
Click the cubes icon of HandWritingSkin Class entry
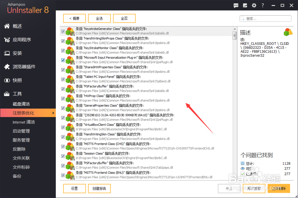(x=70, y=137)
